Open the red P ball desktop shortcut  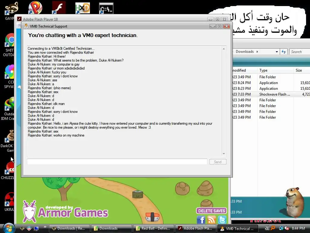coord(35,8)
